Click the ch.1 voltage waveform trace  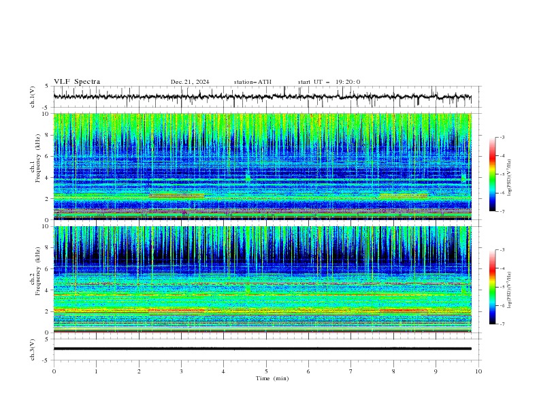pyautogui.click(x=262, y=97)
